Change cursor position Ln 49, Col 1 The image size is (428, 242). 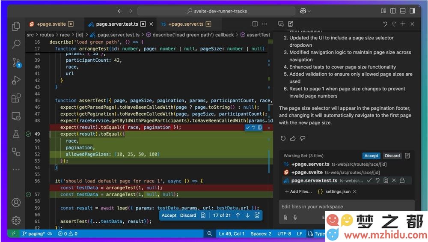(x=232, y=234)
